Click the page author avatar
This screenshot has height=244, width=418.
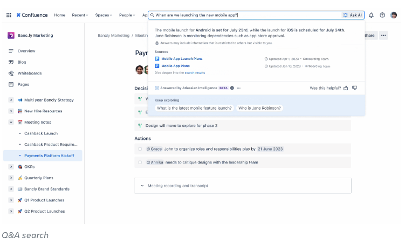click(139, 70)
